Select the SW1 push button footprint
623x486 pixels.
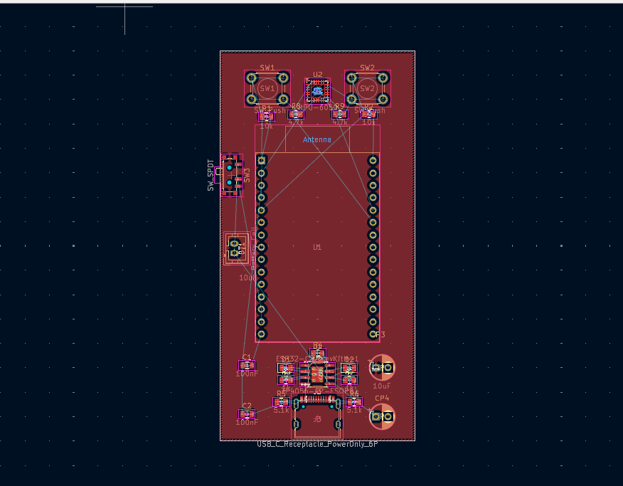point(267,88)
